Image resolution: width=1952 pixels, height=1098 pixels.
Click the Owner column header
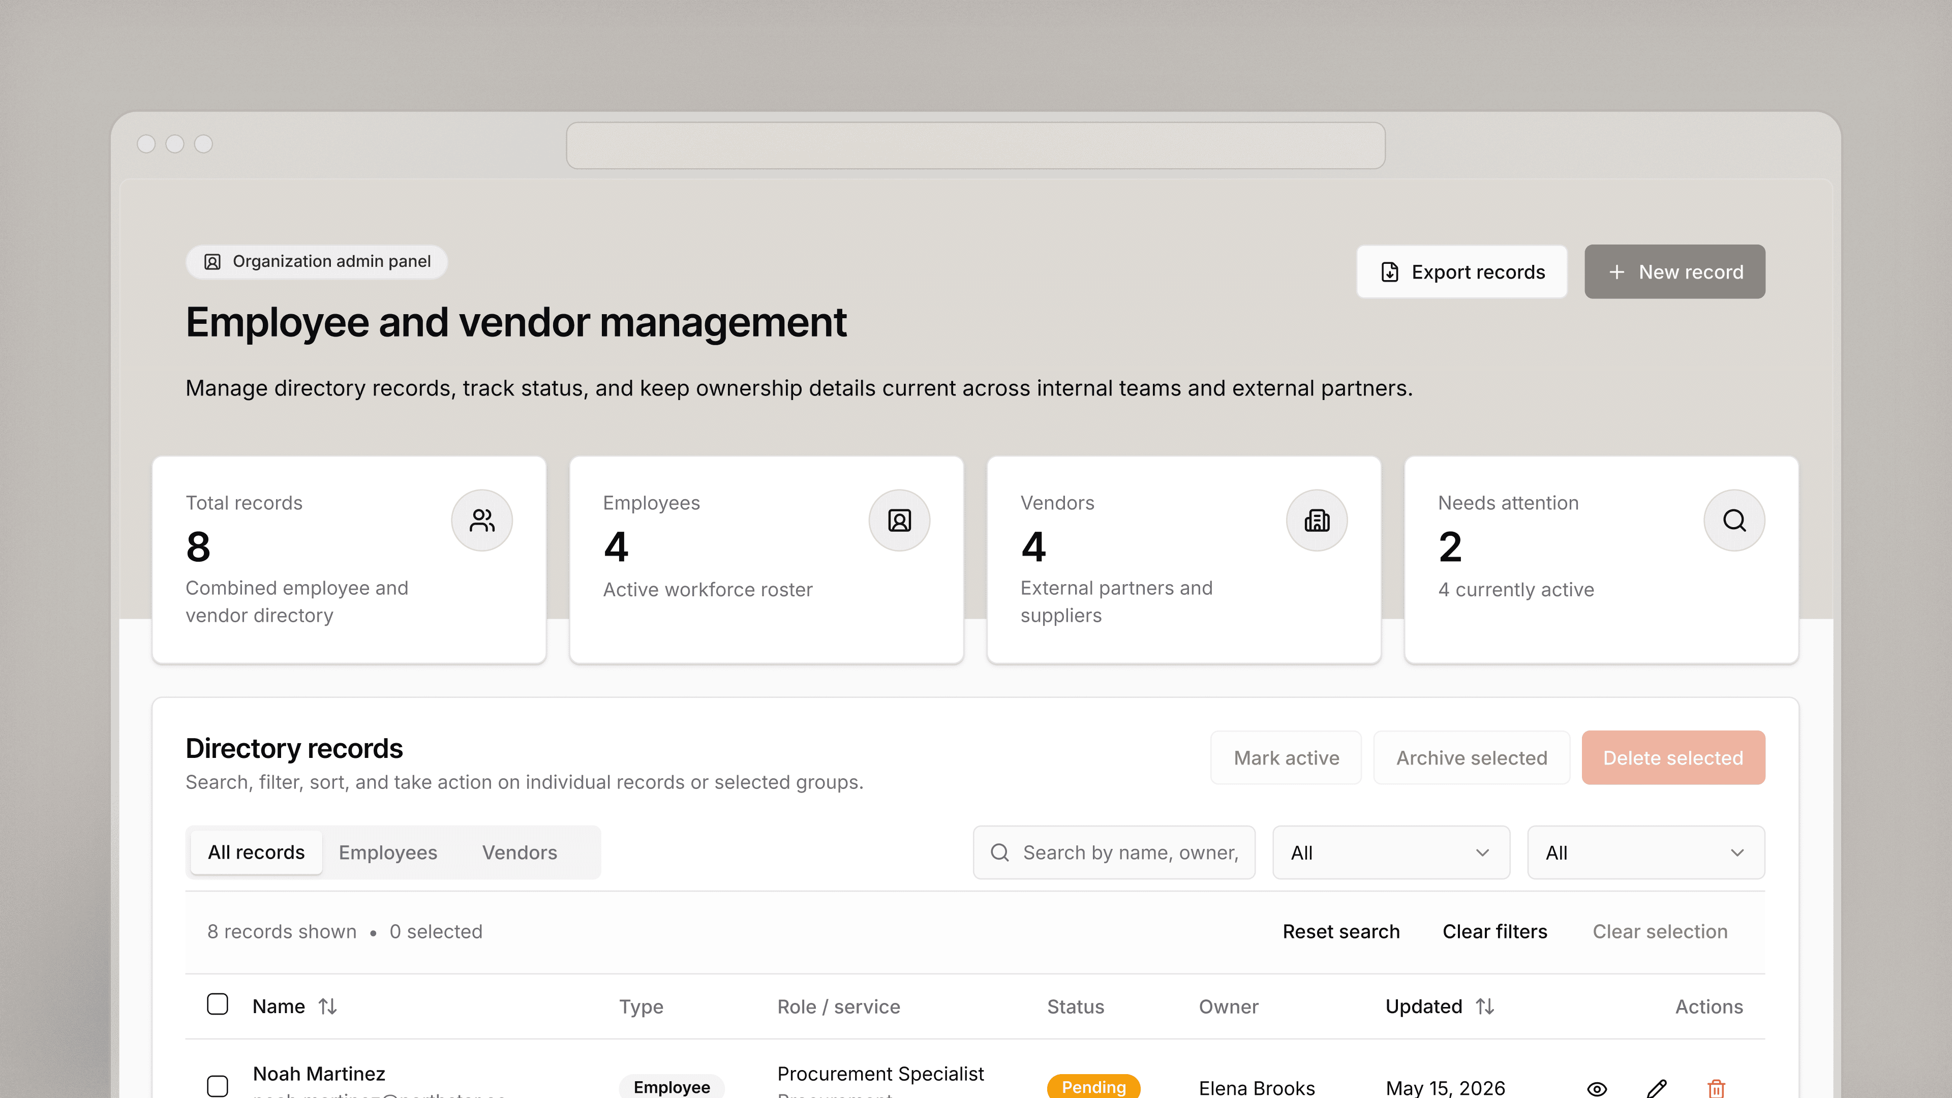(x=1228, y=1006)
